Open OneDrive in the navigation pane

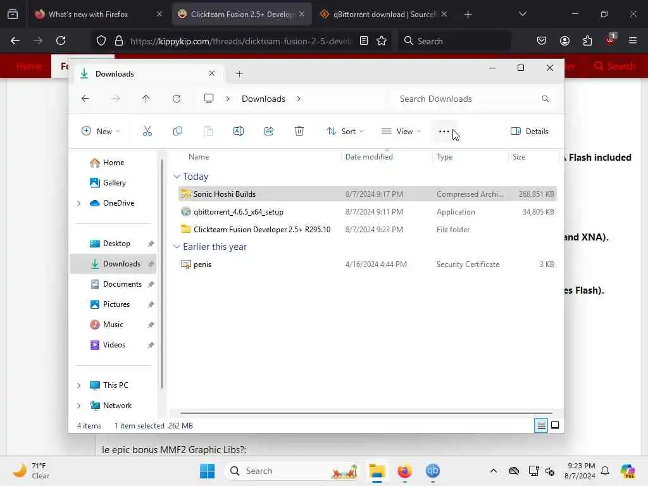tap(118, 203)
